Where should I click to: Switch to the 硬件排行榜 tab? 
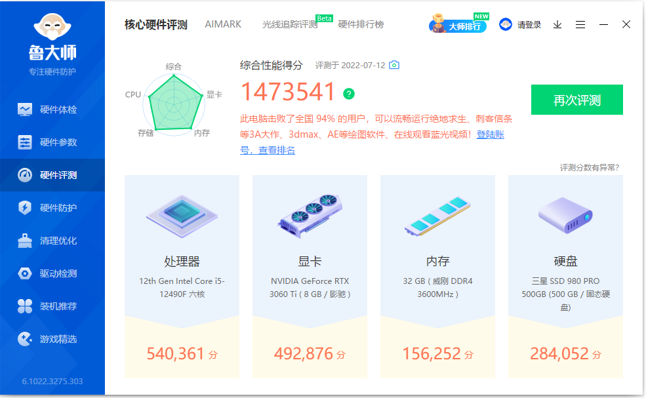[361, 25]
